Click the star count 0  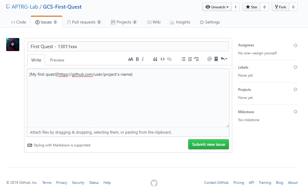tap(264, 7)
